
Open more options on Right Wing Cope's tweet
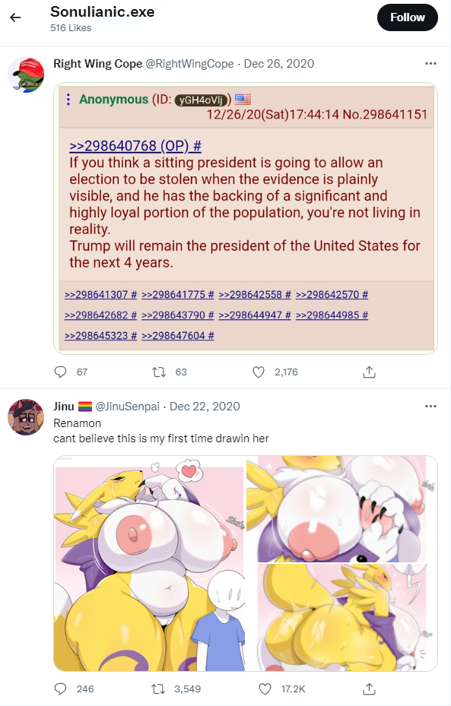pos(430,64)
